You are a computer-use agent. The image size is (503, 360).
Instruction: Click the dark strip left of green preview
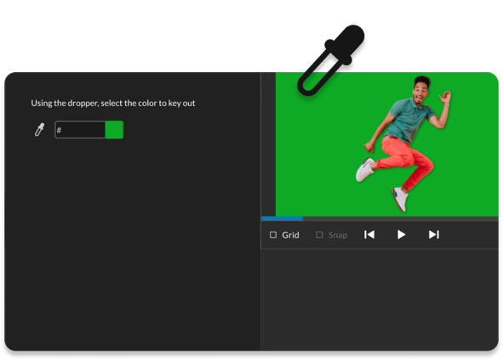[x=268, y=144]
